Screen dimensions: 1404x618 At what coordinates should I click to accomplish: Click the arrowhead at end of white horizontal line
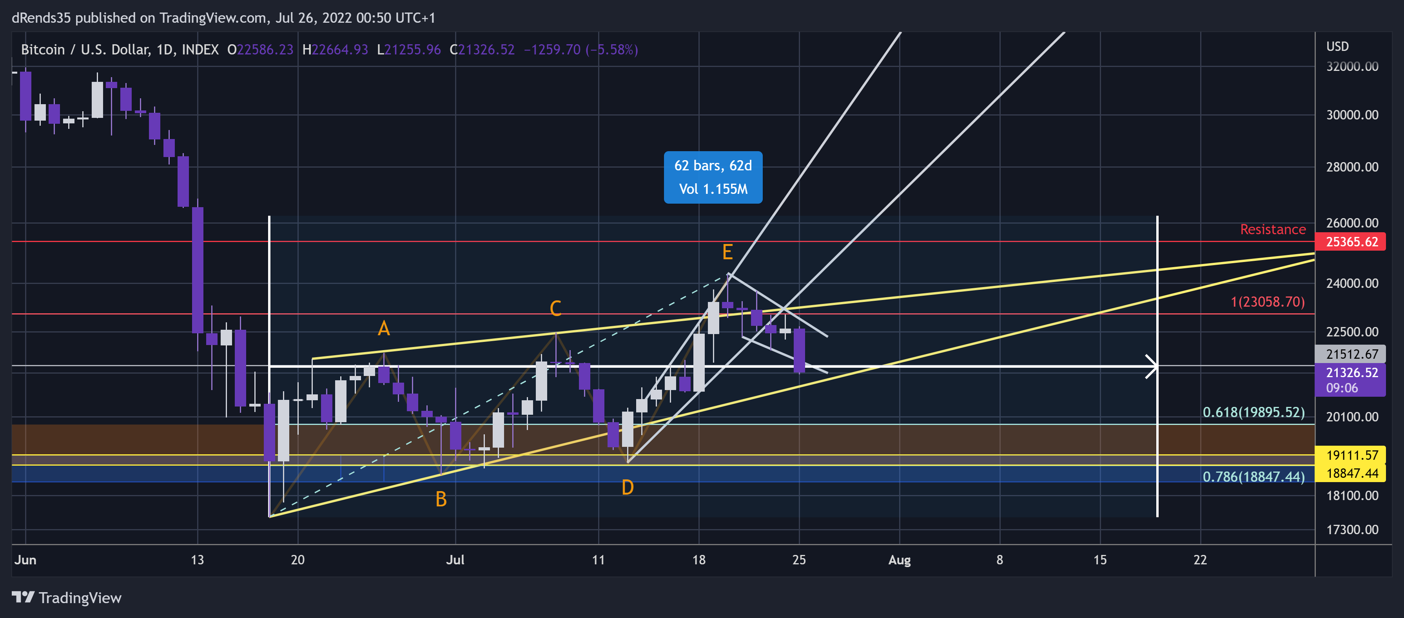point(1151,367)
